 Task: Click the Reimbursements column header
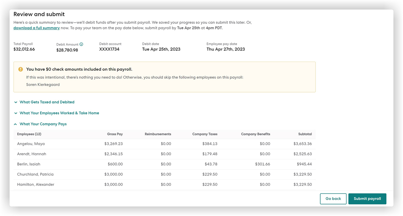click(x=158, y=134)
